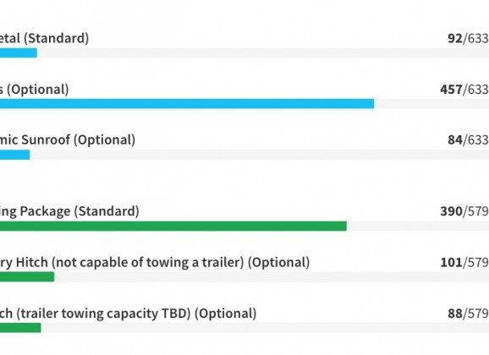The image size is (489, 355).
Task: Click the short blue Sunroof result bar
Action: tap(14, 155)
